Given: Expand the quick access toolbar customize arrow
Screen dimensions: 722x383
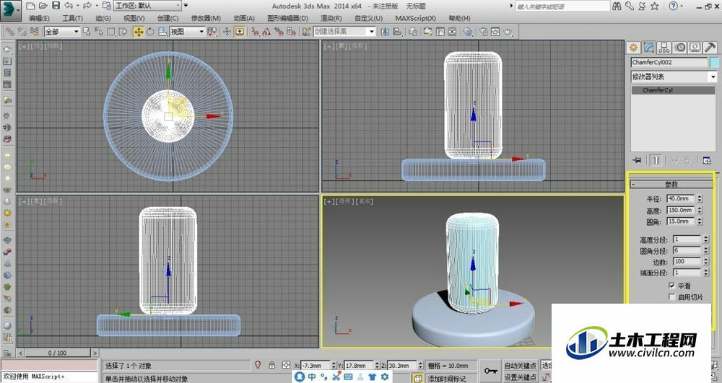Looking at the screenshot, I should point(186,6).
